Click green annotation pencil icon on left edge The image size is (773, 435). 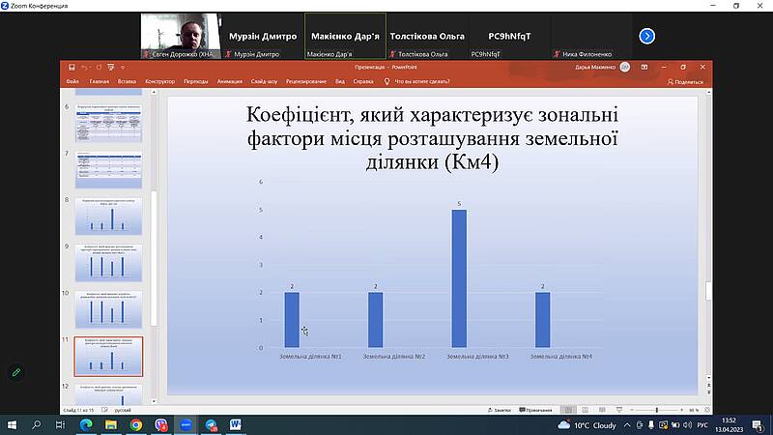(16, 371)
